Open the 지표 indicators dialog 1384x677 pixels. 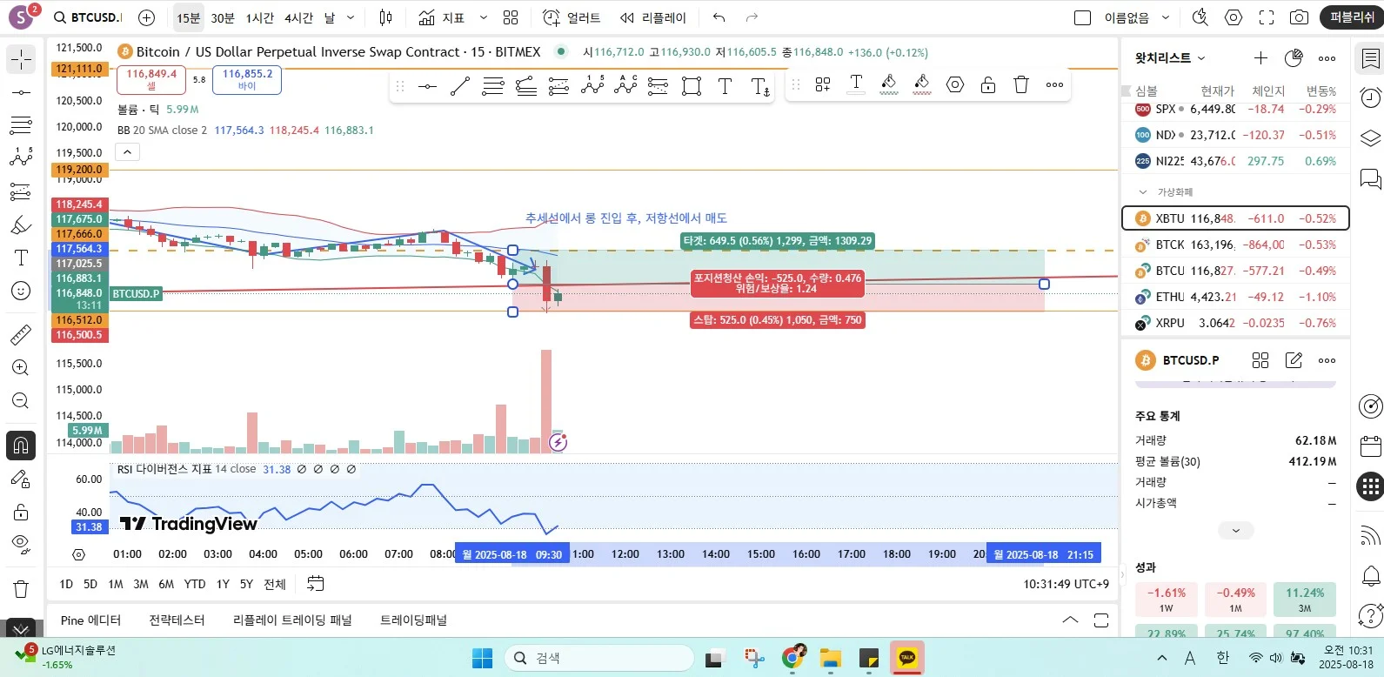tap(442, 17)
